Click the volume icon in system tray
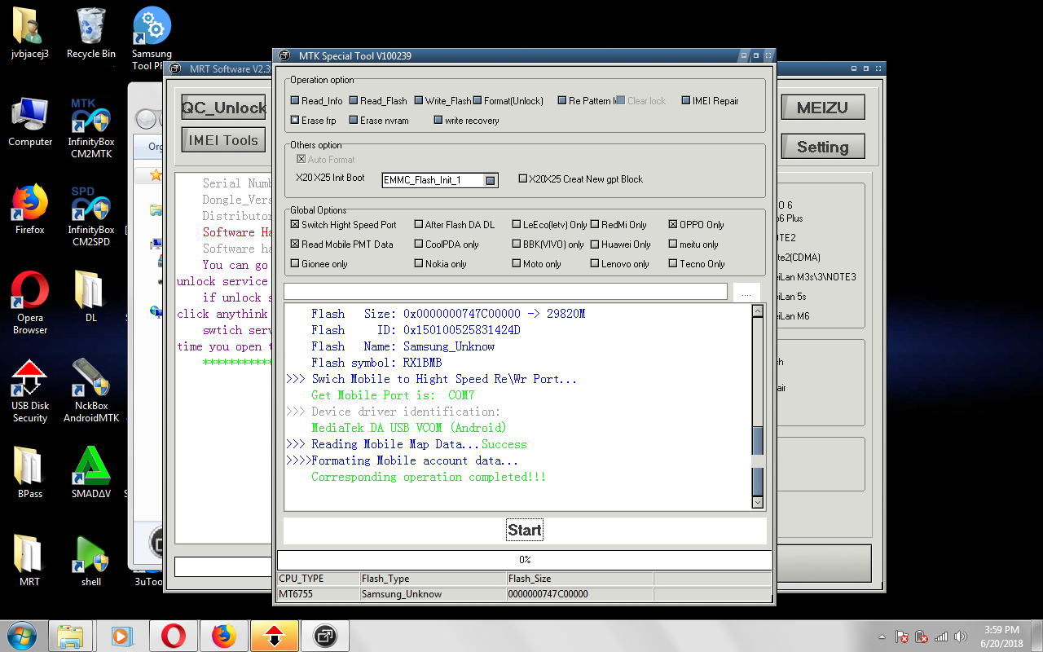The height and width of the screenshot is (652, 1043). click(961, 637)
